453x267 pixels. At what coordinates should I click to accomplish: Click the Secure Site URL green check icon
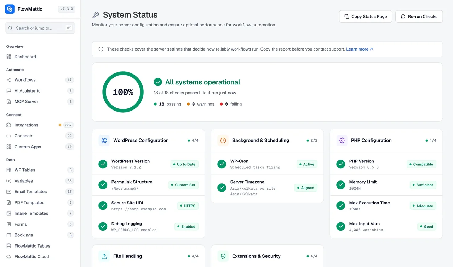tap(103, 206)
